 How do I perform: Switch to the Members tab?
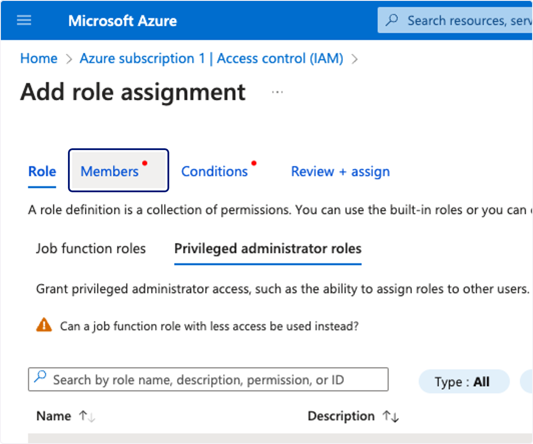[118, 170]
